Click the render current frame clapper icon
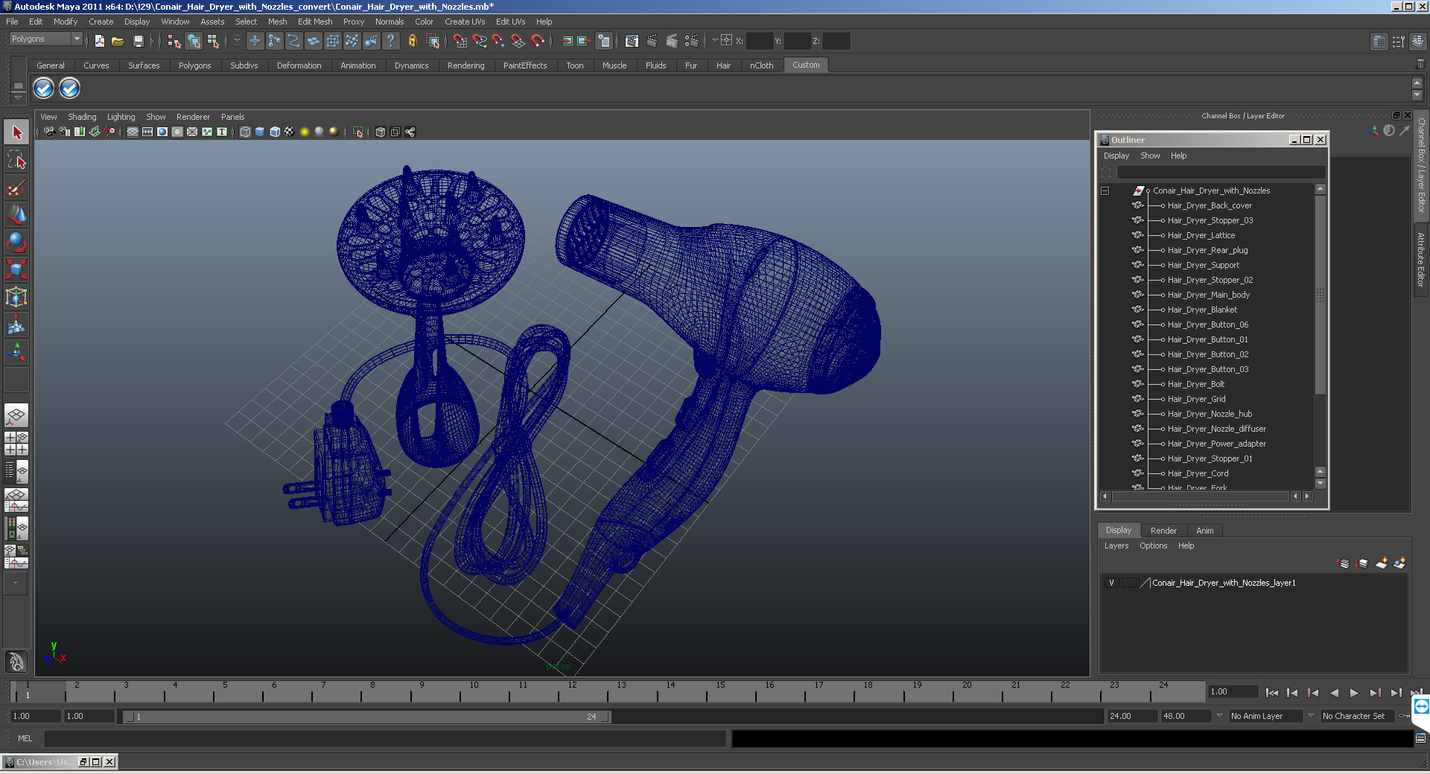The height and width of the screenshot is (774, 1430). 652,41
